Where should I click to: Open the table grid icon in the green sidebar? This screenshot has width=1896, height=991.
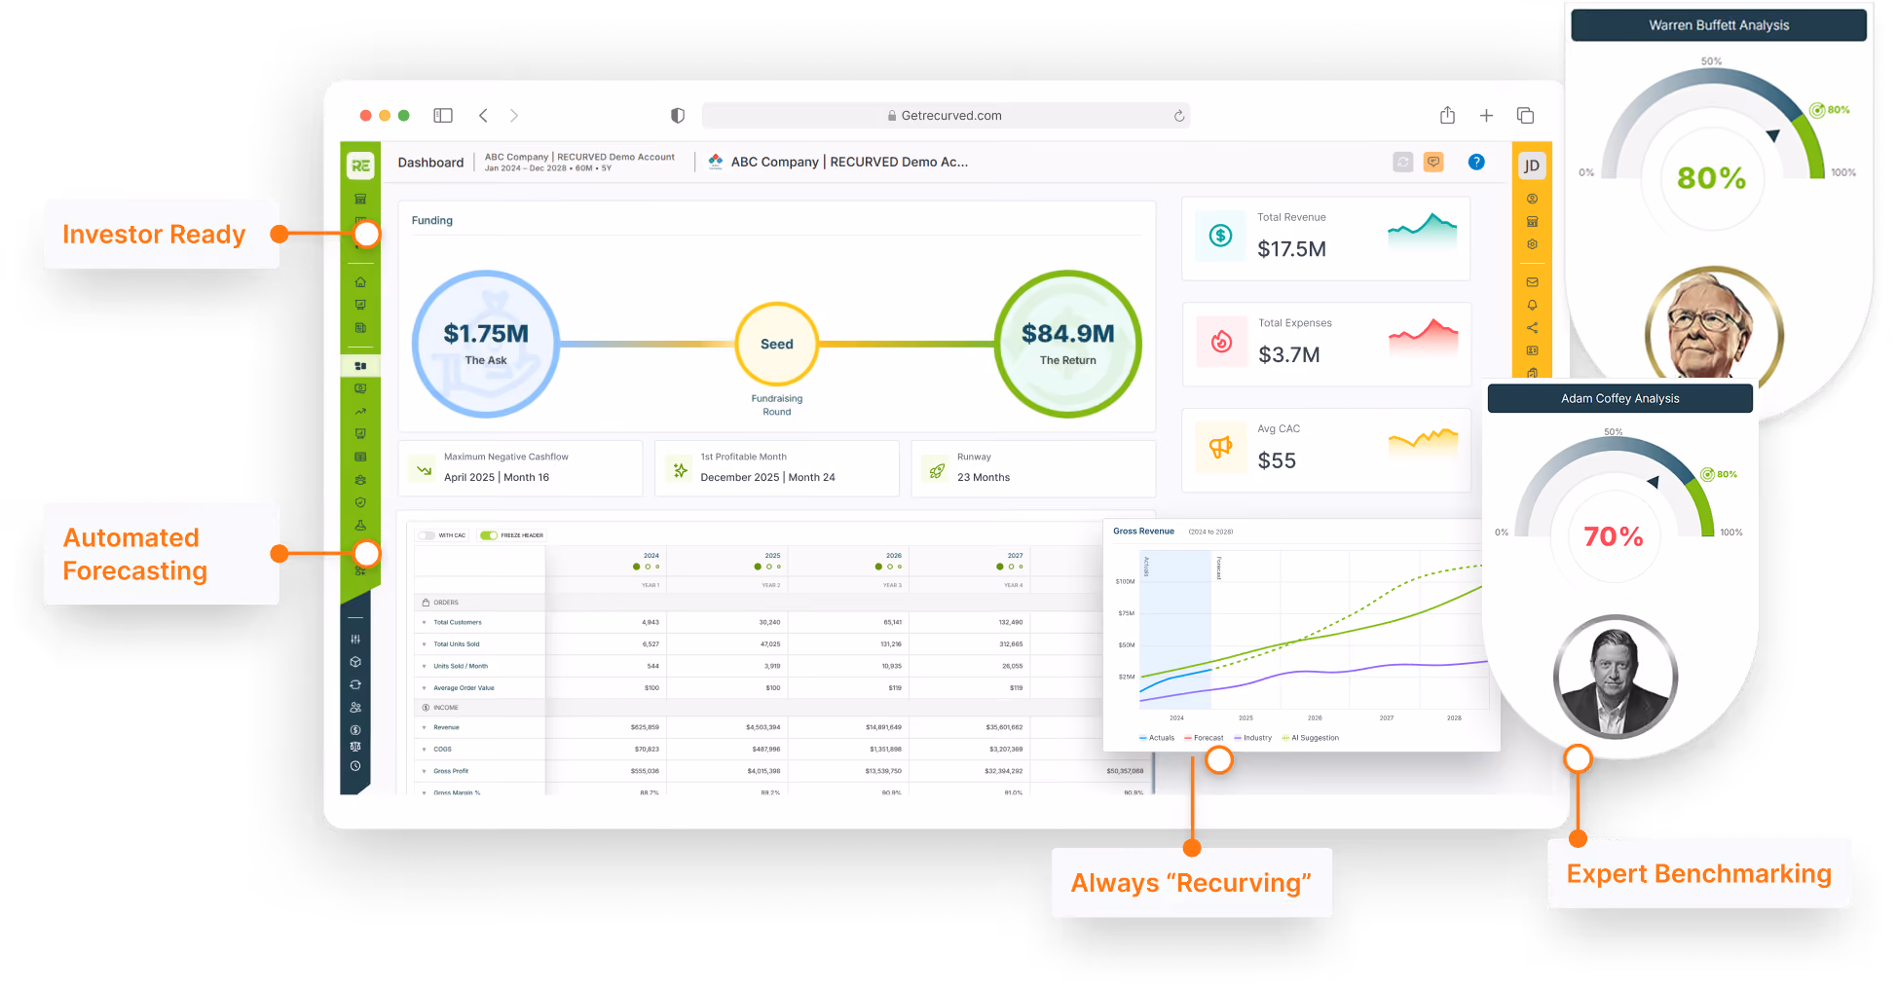click(x=360, y=457)
